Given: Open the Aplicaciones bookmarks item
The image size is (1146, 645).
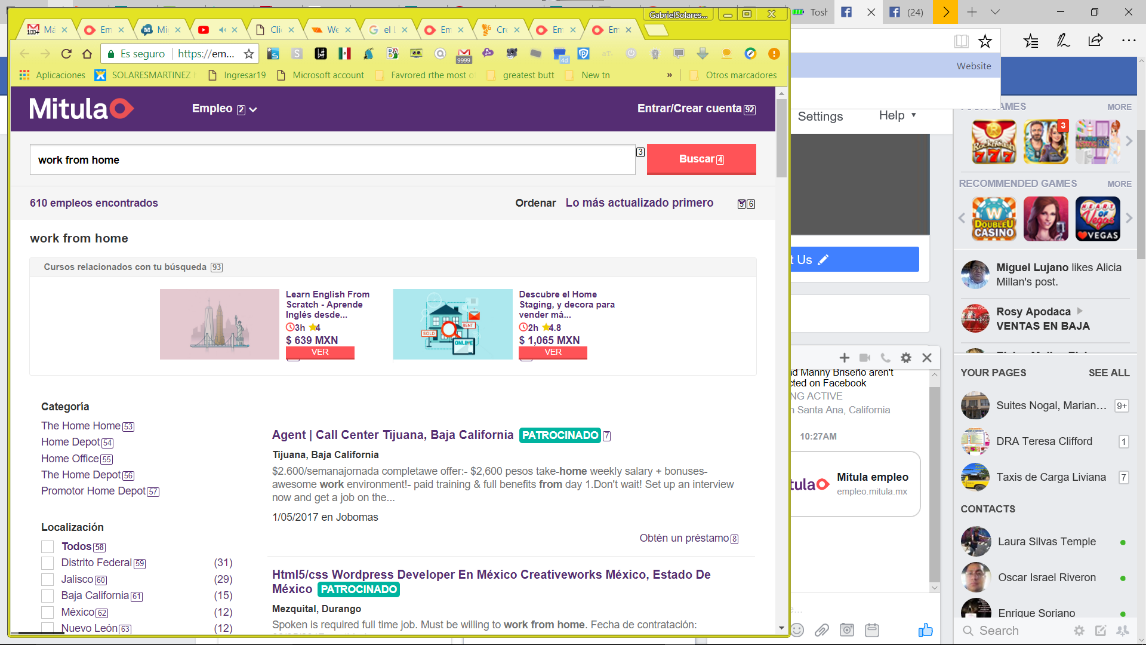Looking at the screenshot, I should coord(53,75).
